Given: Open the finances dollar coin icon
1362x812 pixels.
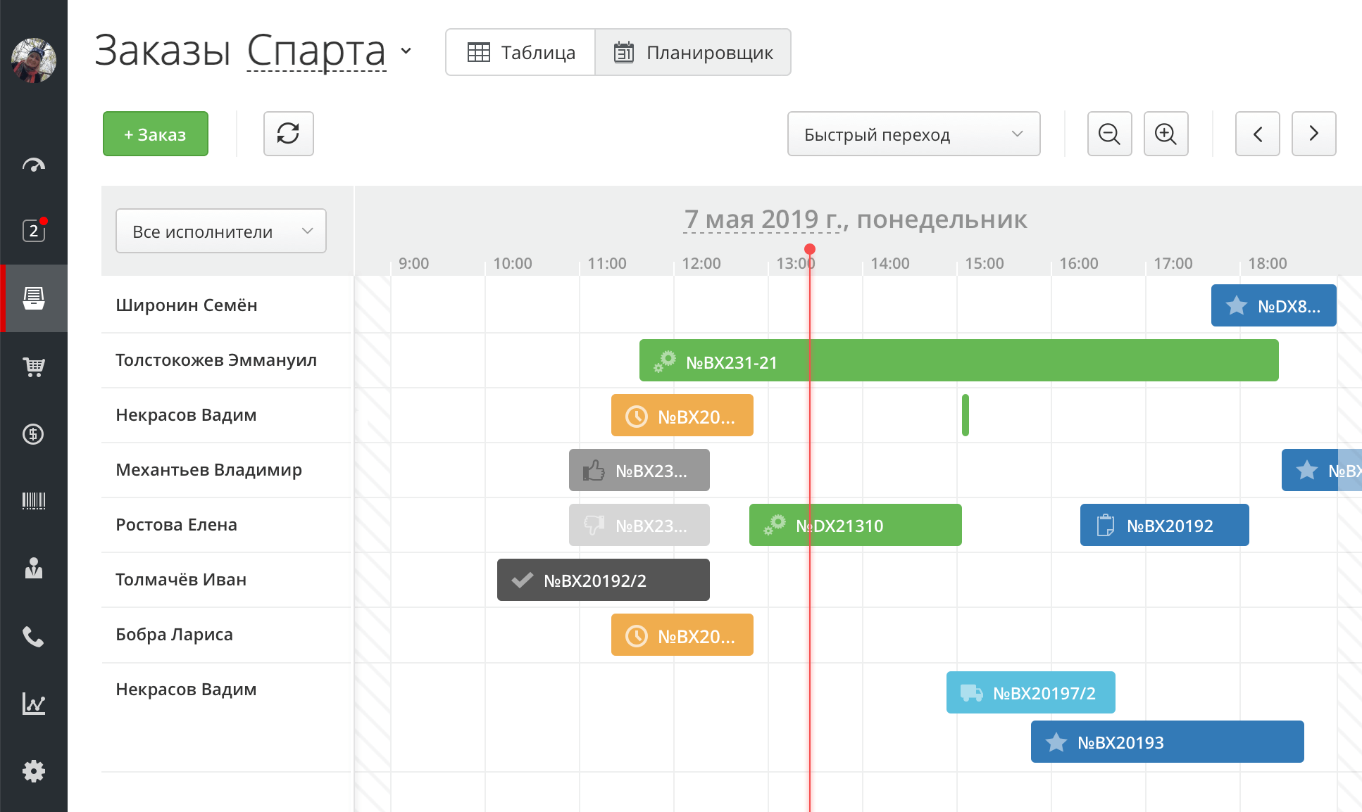Looking at the screenshot, I should 33,434.
